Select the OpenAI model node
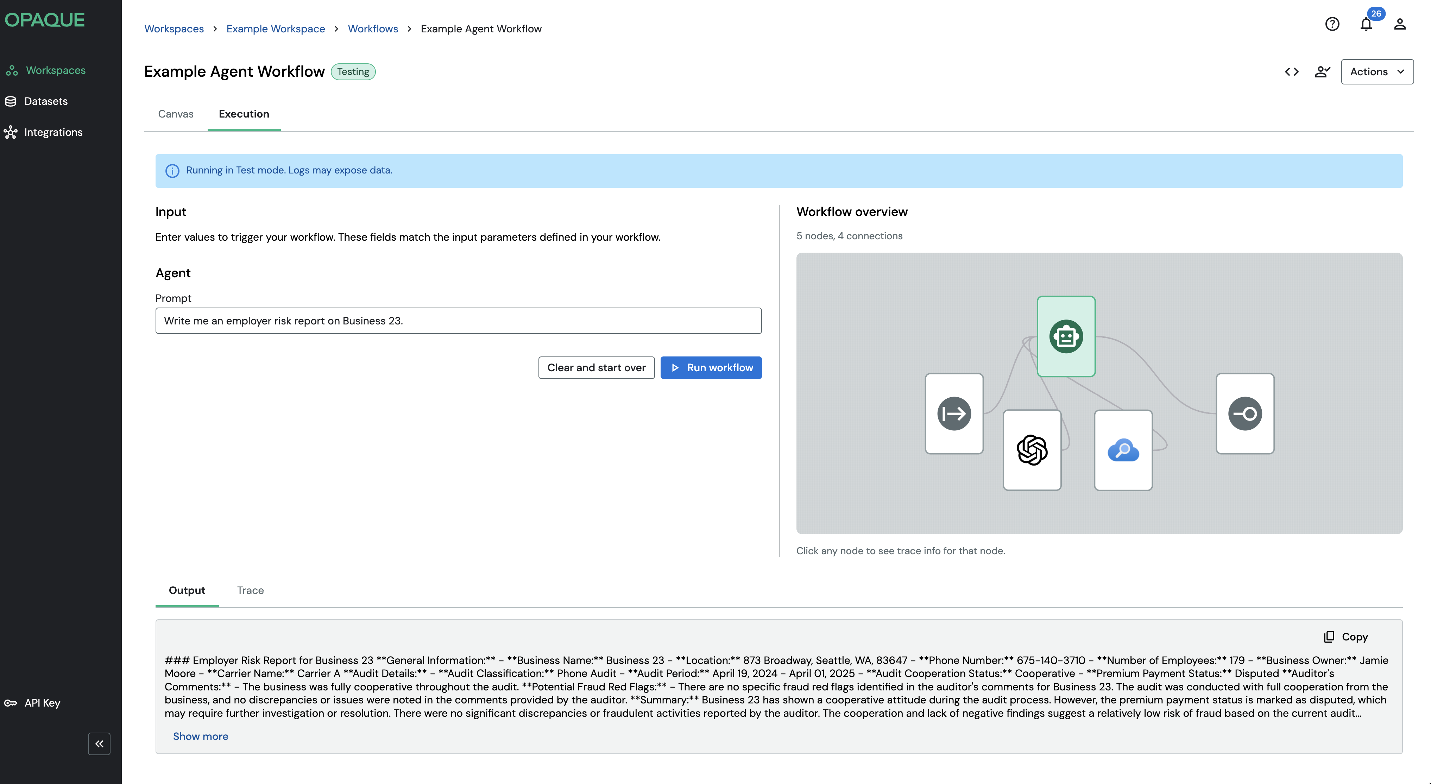This screenshot has height=784, width=1431. tap(1032, 450)
